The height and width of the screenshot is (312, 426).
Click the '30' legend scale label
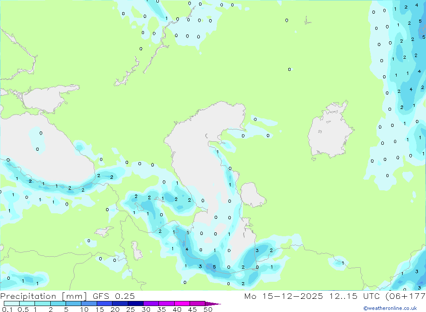(x=146, y=309)
